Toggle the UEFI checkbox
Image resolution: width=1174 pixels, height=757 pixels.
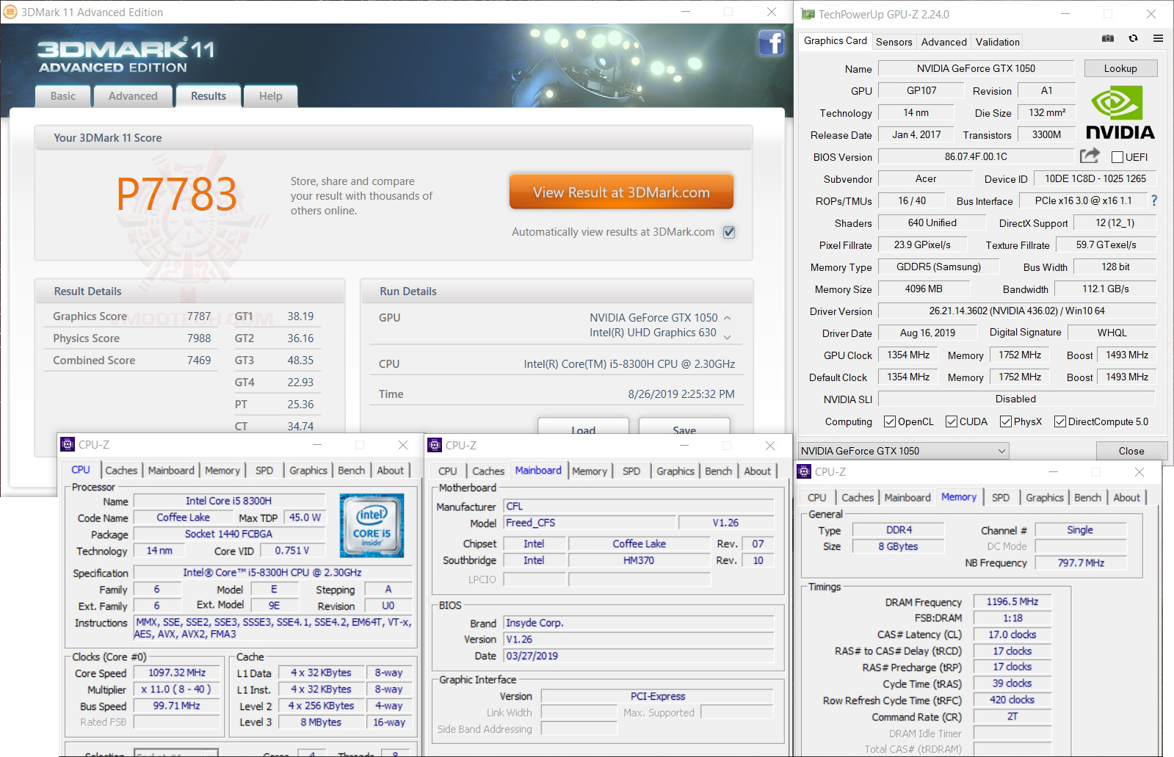coord(1117,157)
